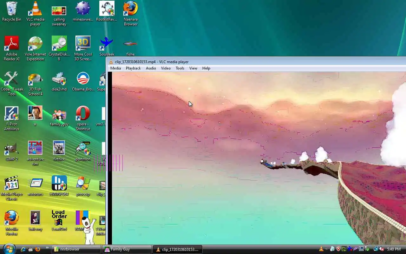Open the Help menu in VLC
Screen dimensions: 406x254
[x=206, y=68]
